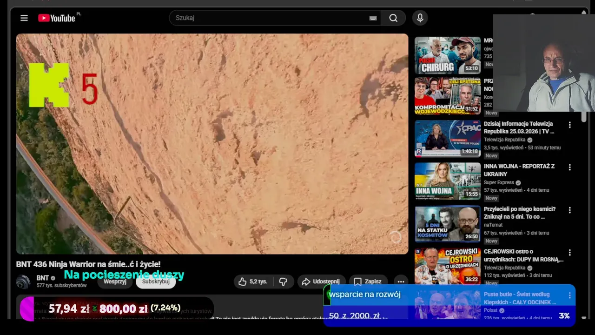Open title 'Dzisiaj Informacje Telewizja Republika 25.03.2026'

pyautogui.click(x=519, y=127)
